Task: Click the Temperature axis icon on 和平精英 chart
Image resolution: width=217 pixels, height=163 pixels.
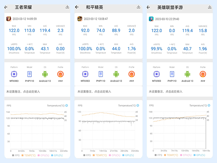Action: coord(137,105)
